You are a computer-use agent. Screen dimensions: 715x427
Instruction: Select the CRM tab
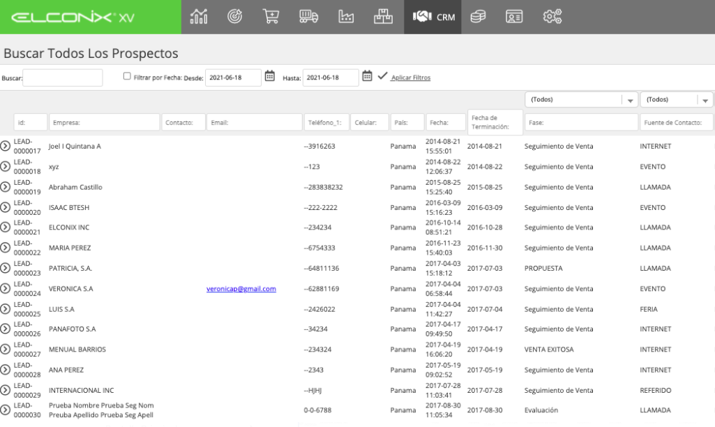[x=432, y=17]
